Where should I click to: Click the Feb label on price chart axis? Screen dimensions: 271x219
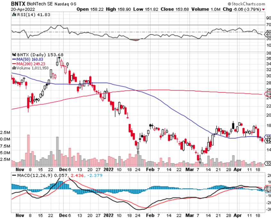coord(150,169)
